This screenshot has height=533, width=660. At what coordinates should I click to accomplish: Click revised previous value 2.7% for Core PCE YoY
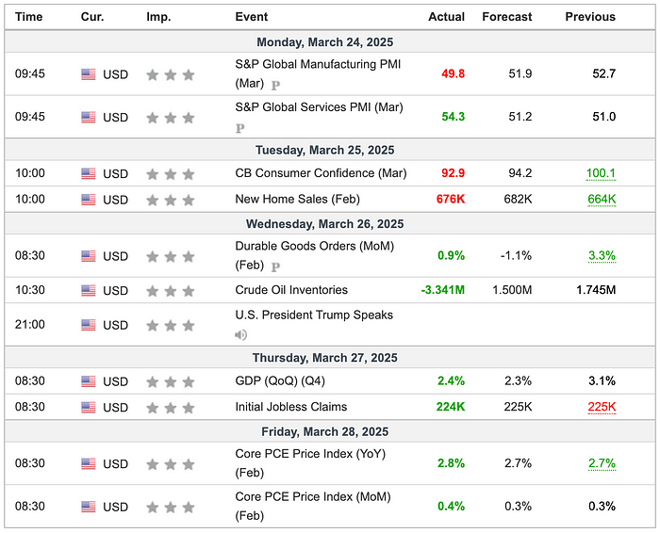602,463
